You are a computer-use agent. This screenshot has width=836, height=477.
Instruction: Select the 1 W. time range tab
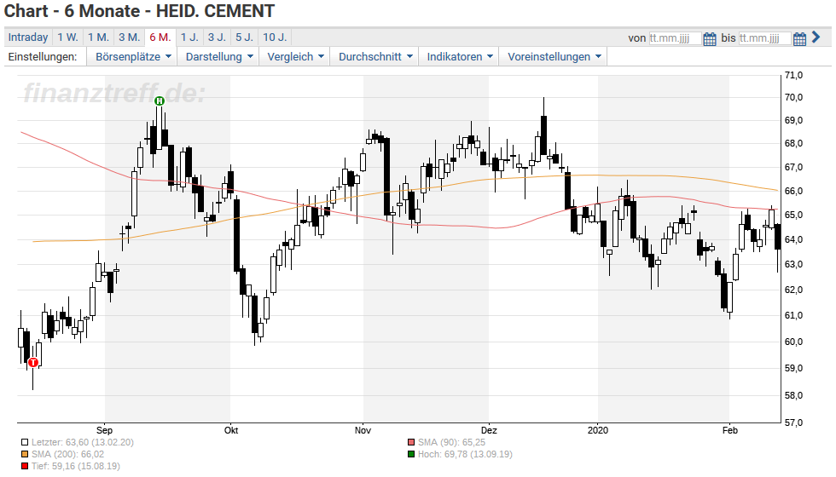(x=67, y=37)
